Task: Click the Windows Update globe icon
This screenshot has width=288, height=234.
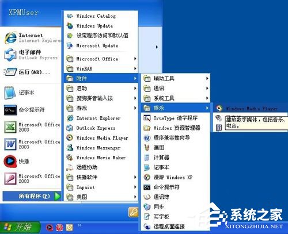Action: coord(70,26)
